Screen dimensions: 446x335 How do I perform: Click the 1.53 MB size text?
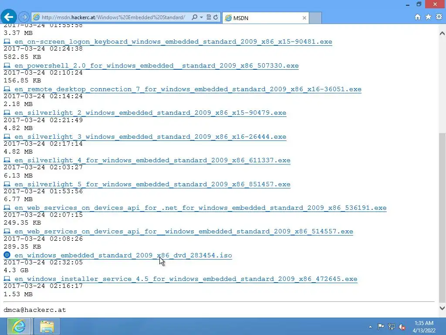(x=18, y=294)
